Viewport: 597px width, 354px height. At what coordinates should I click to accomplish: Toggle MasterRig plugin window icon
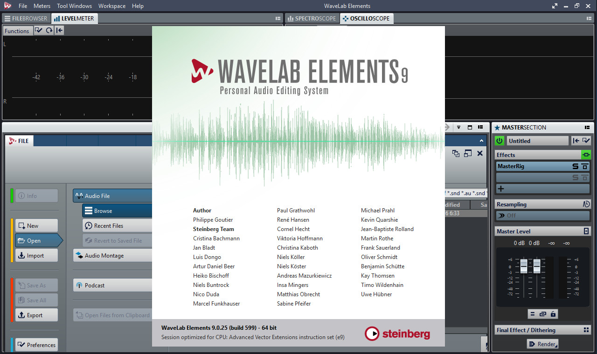585,166
